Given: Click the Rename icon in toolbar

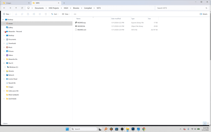Looking at the screenshot, I should tap(34, 14).
